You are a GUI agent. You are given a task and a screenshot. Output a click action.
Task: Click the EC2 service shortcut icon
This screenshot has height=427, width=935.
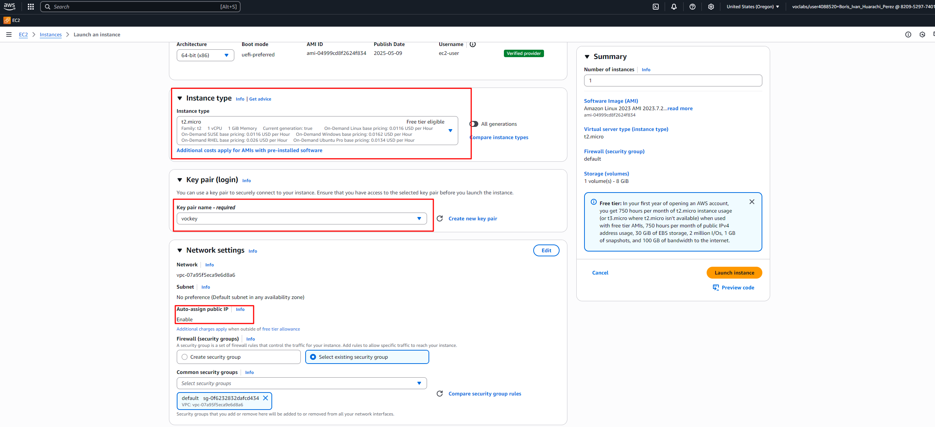pos(7,20)
